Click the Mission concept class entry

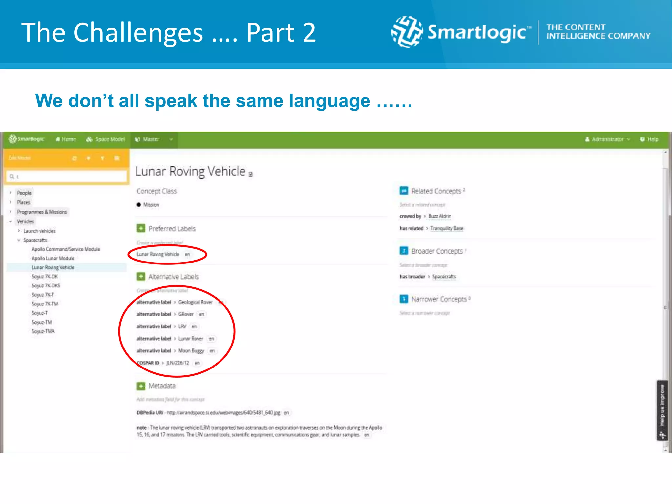pos(148,205)
